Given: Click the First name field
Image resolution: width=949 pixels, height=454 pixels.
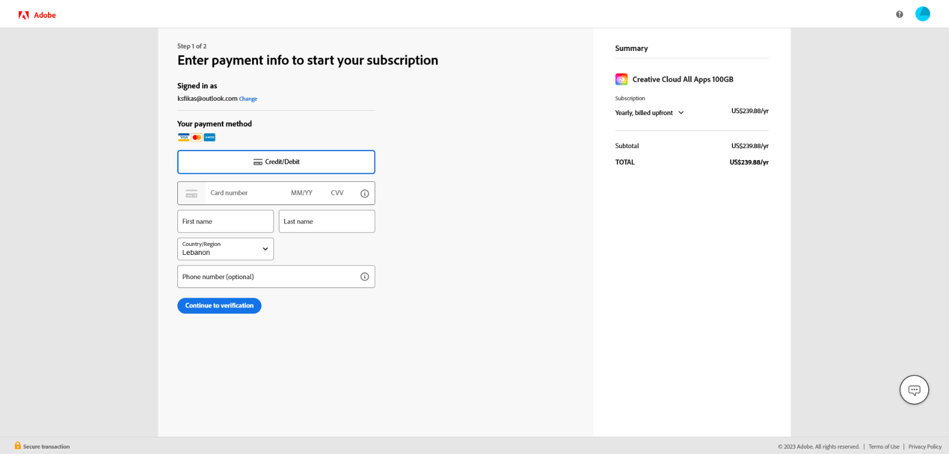Looking at the screenshot, I should click(x=225, y=221).
